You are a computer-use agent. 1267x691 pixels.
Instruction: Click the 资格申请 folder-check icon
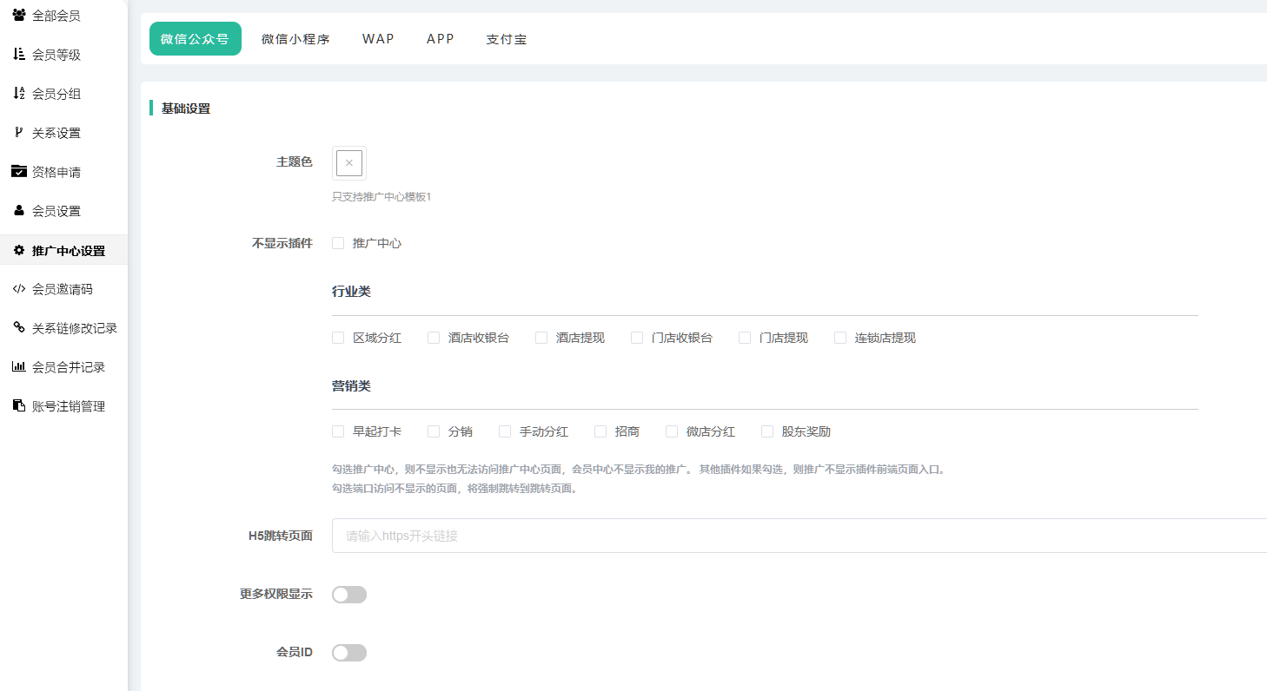coord(18,172)
